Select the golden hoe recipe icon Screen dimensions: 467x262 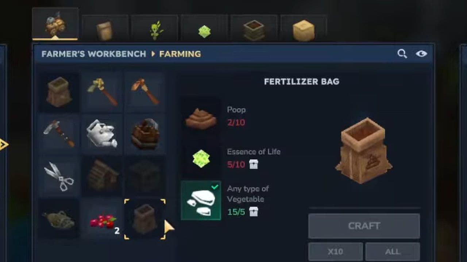click(x=102, y=92)
